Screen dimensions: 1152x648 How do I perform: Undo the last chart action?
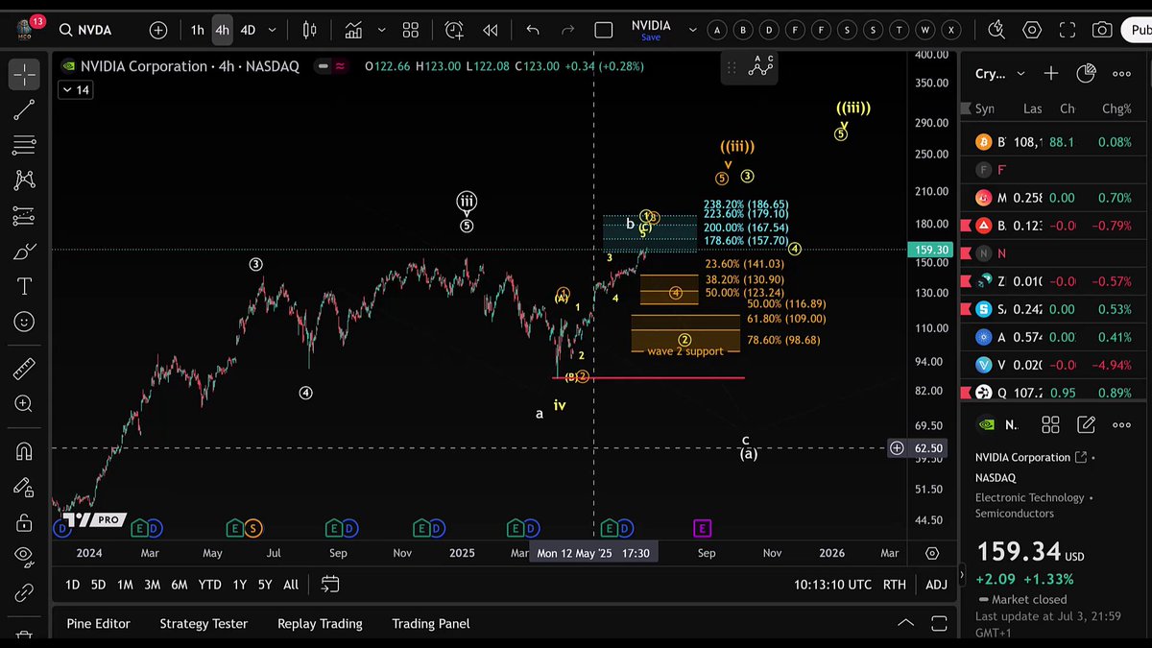pyautogui.click(x=533, y=30)
